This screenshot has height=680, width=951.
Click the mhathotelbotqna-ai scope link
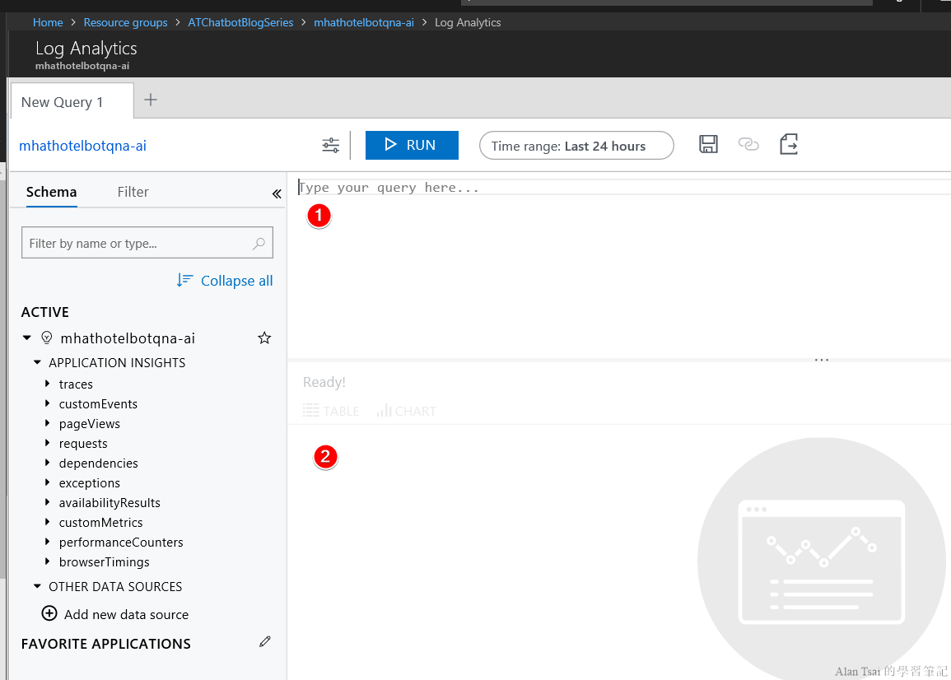[x=82, y=146]
